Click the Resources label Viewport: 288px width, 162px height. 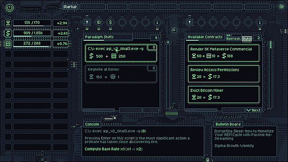coord(31,9)
